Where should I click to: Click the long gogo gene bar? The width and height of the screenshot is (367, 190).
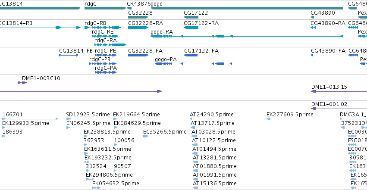[x=247, y=8]
